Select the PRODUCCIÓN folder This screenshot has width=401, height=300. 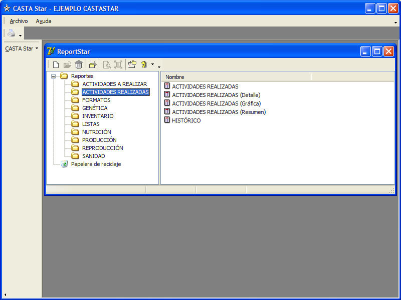[x=99, y=140]
